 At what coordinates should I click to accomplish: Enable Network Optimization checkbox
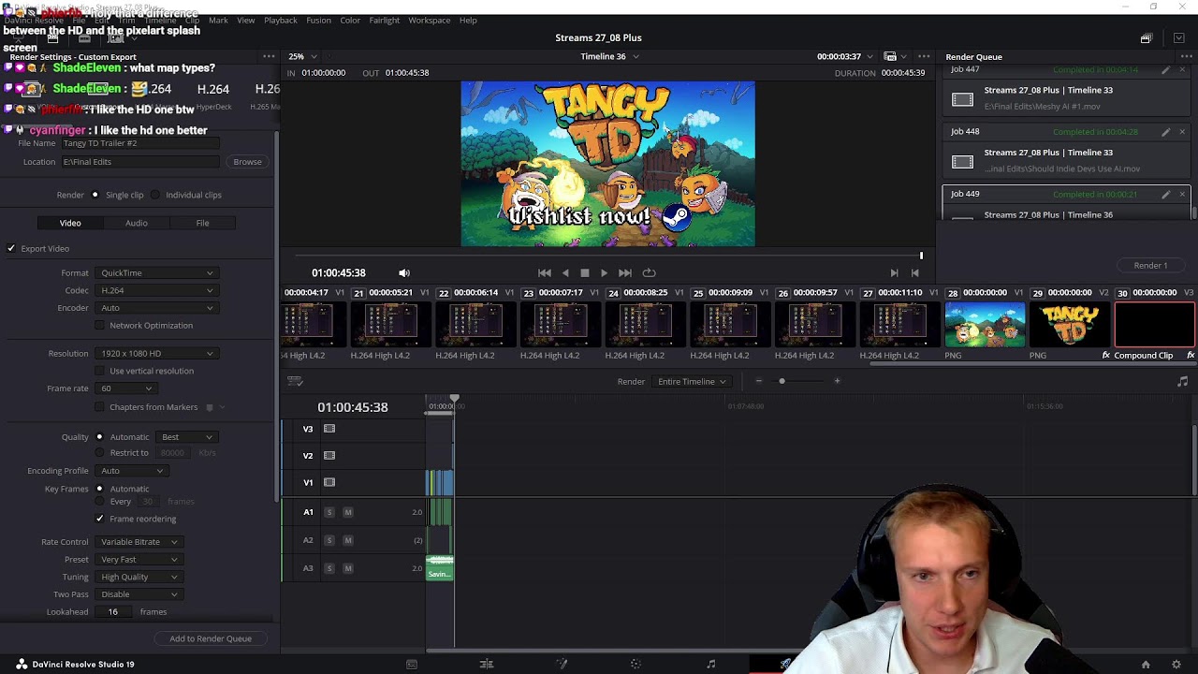pyautogui.click(x=100, y=326)
